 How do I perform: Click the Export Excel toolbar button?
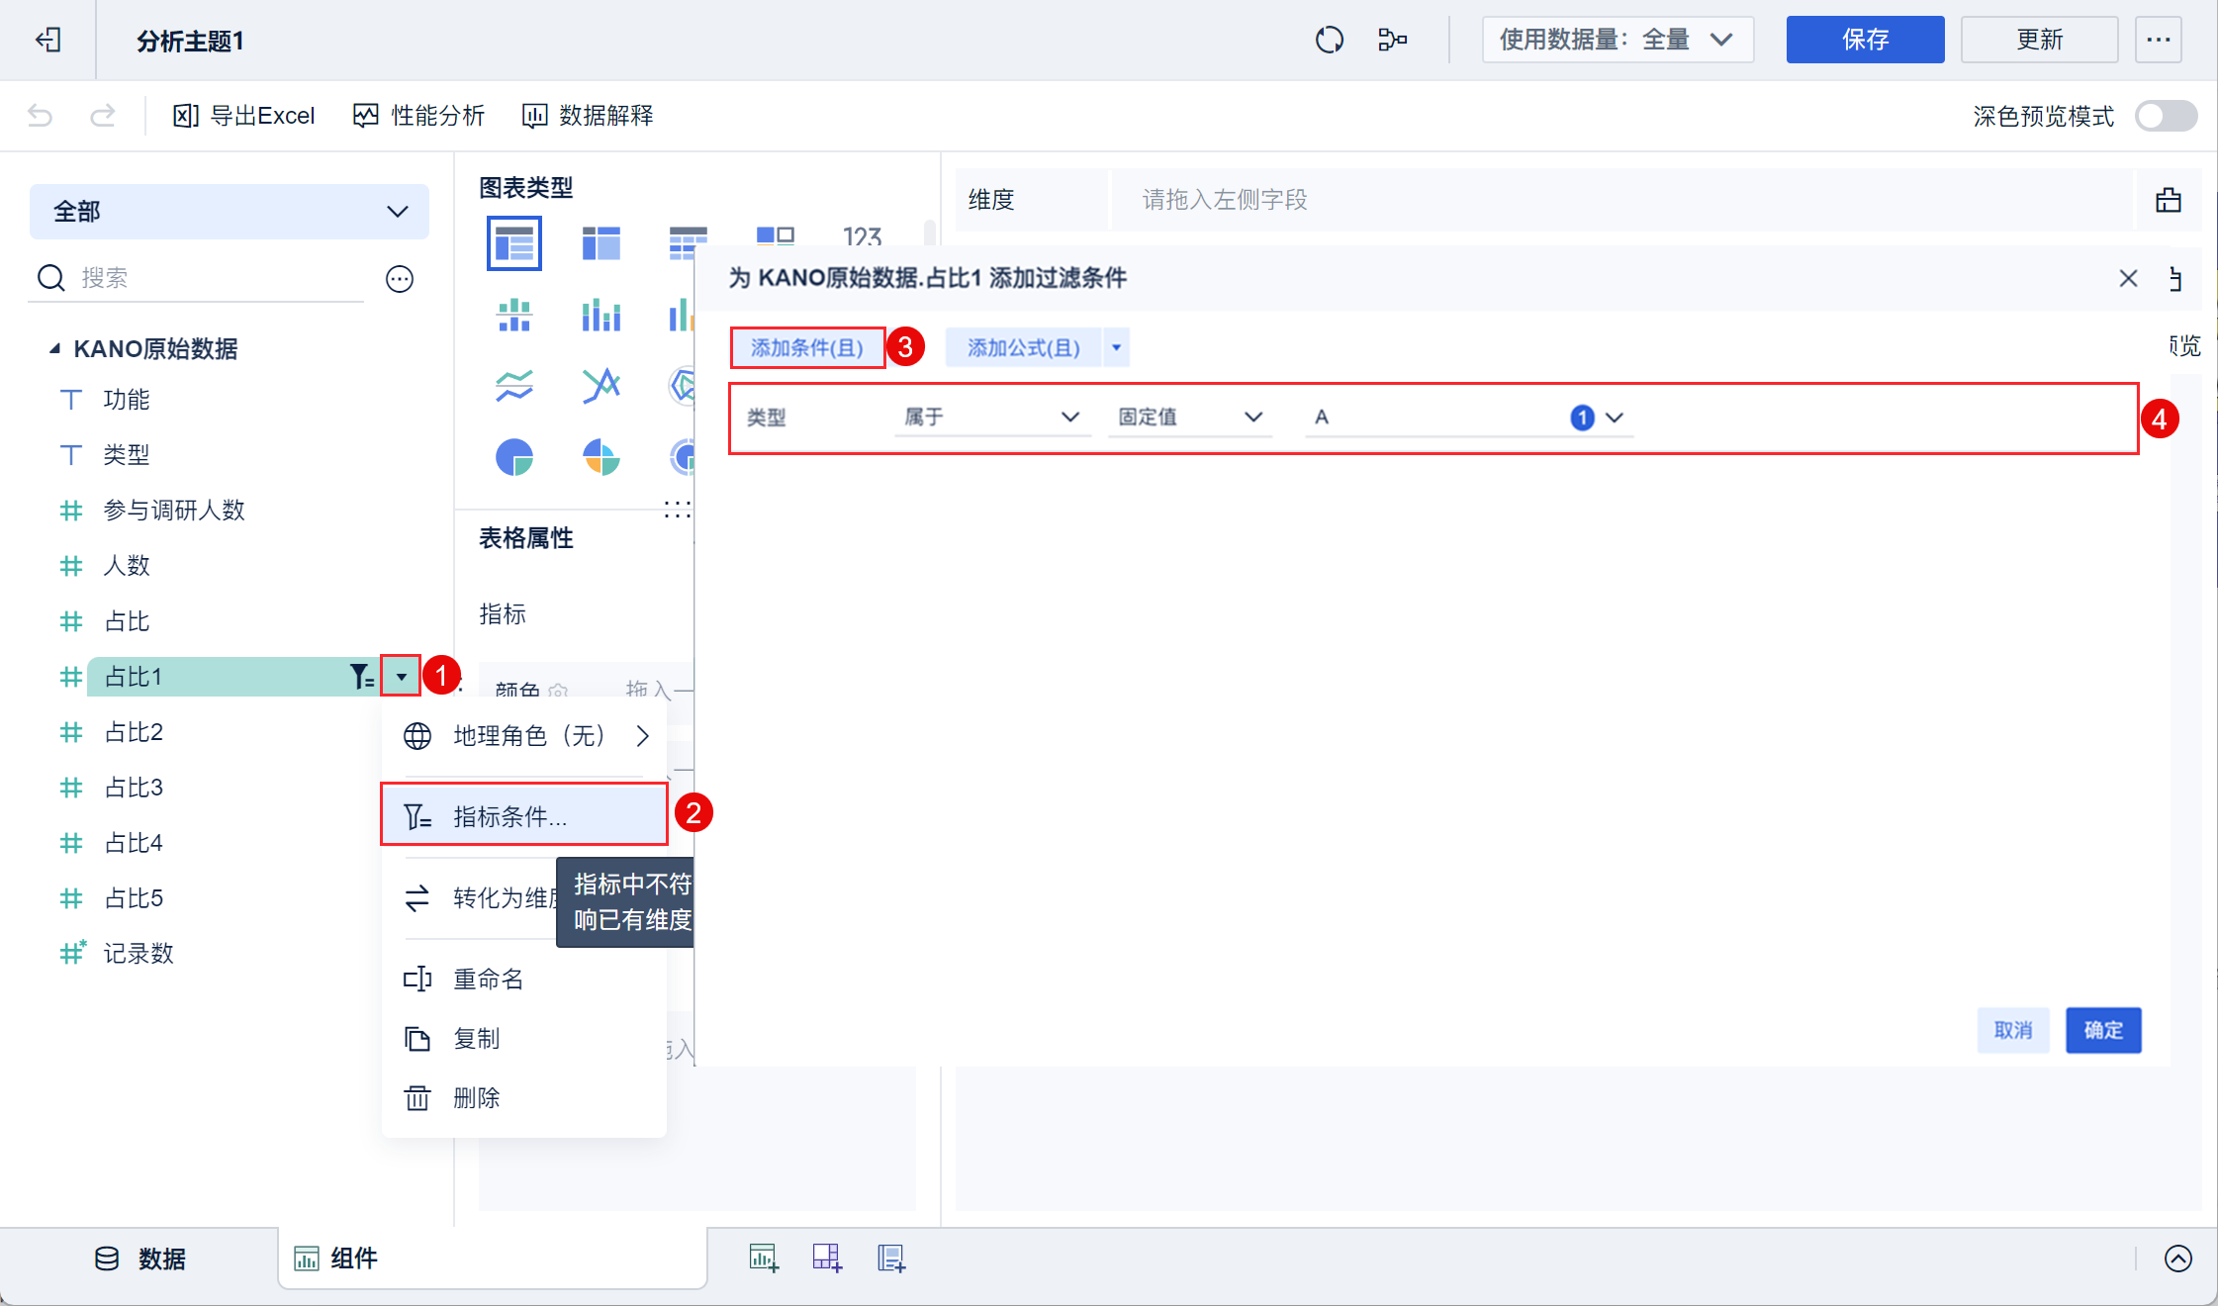coord(243,116)
